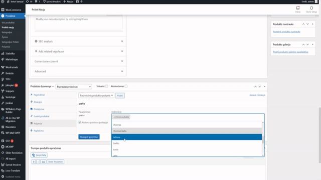Image resolution: width=321 pixels, height=180 pixels.
Task: Expand Add related keyphrase section
Action: tap(79, 51)
